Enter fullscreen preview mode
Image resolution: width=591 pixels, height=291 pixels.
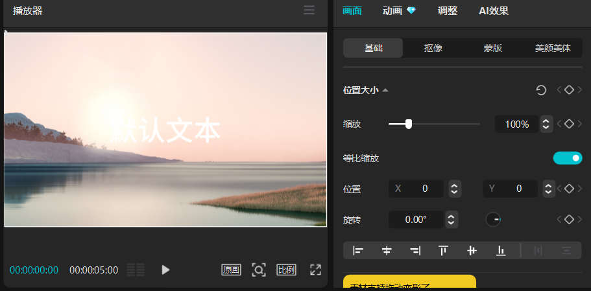[x=315, y=270]
